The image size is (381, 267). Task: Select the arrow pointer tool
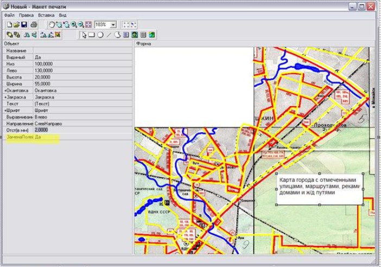point(84,35)
